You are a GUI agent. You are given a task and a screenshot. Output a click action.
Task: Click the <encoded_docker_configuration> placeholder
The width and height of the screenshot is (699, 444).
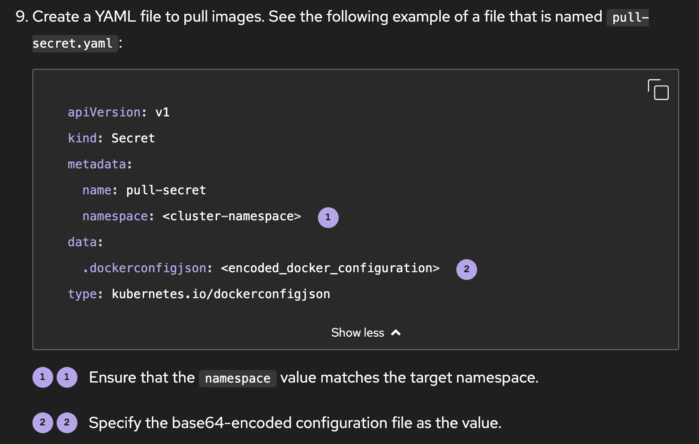tap(330, 268)
